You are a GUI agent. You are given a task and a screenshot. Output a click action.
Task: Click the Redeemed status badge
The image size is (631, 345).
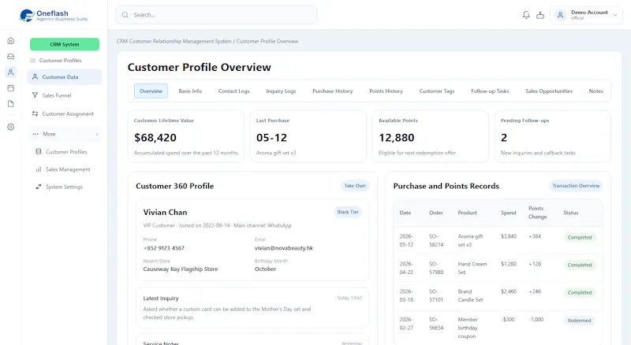(579, 321)
